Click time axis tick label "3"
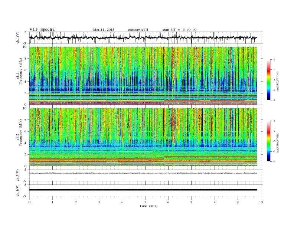This screenshot has height=227, width=294. click(x=99, y=202)
